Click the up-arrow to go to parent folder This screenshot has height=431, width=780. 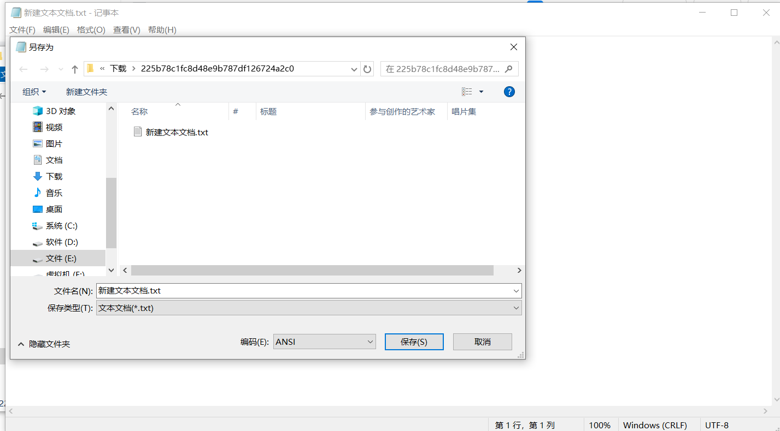[x=75, y=69]
